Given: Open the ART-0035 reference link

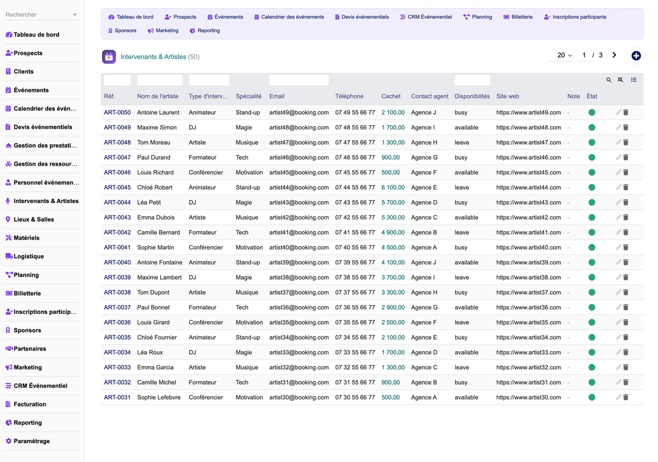Looking at the screenshot, I should coord(117,337).
